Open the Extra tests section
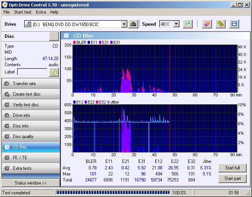This screenshot has width=252, height=197. [x=31, y=168]
